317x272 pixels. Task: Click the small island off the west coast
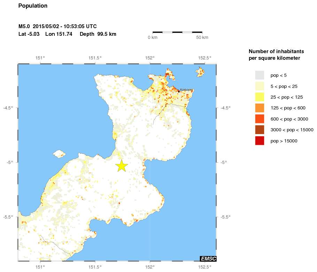coord(59,153)
